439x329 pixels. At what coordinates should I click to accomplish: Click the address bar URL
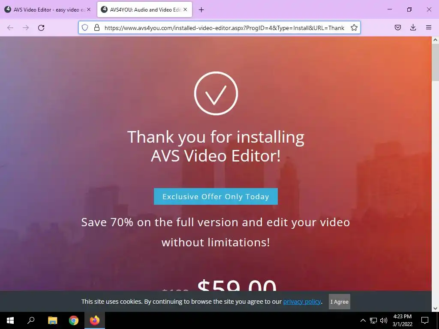[224, 28]
